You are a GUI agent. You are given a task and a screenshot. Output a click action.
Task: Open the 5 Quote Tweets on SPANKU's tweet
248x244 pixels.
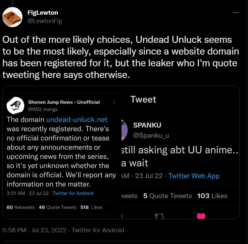(167, 196)
